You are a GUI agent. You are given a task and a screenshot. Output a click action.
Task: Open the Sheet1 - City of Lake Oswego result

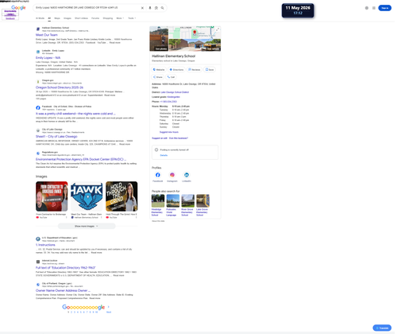point(56,137)
